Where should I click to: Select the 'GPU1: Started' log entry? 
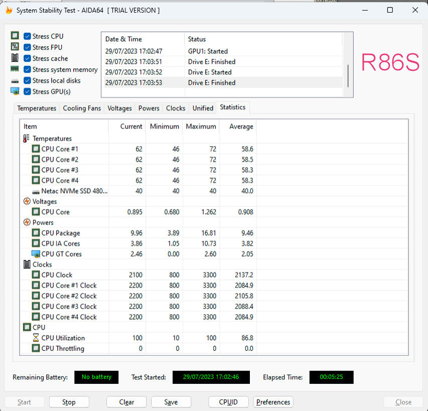coord(222,51)
